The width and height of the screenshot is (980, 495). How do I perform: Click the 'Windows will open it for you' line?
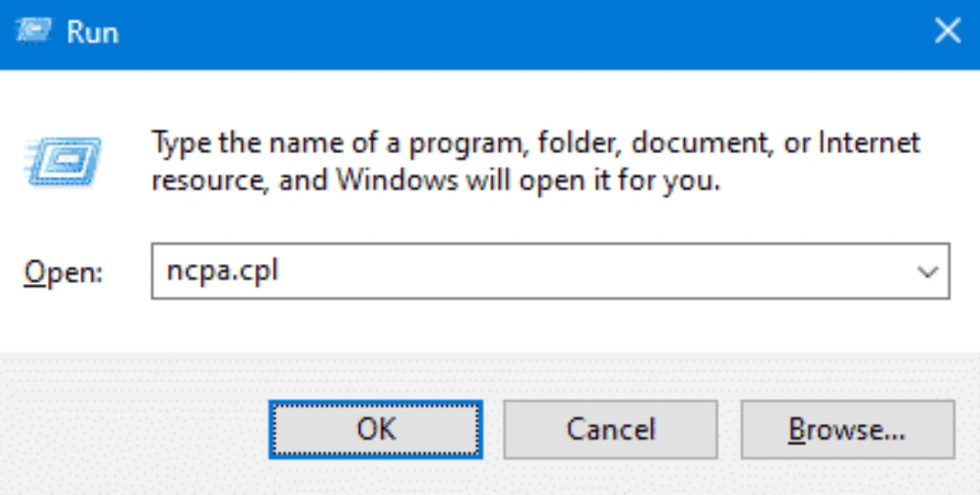[528, 180]
